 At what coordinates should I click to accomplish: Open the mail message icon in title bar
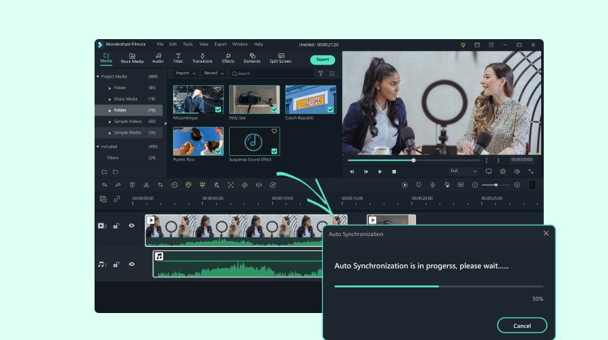(477, 45)
